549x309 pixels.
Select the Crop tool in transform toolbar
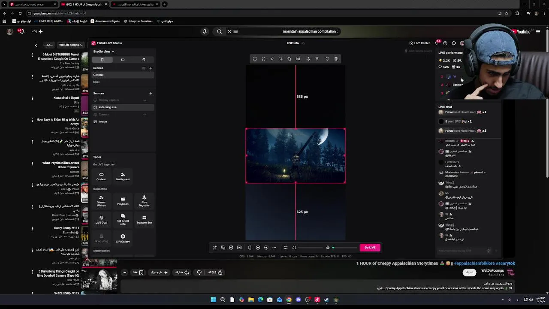(x=281, y=59)
